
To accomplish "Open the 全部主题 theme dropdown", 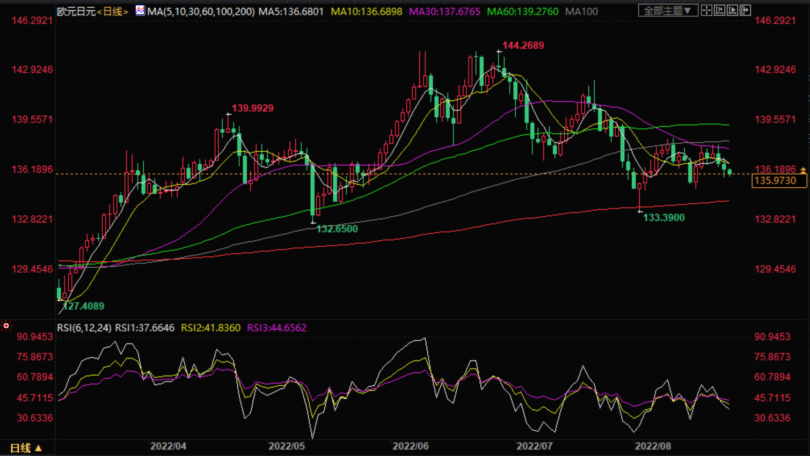I will (668, 10).
